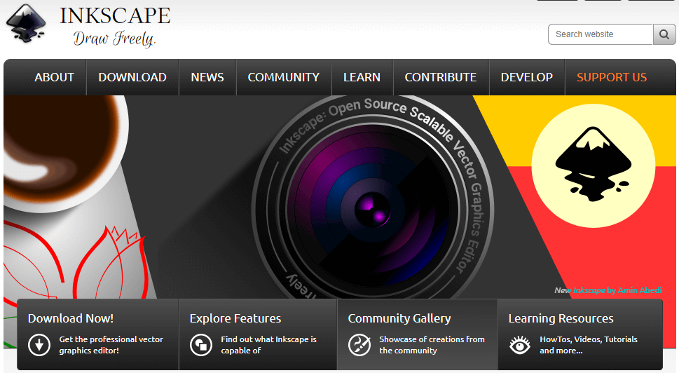This screenshot has width=679, height=373.
Task: Click the Community Gallery paintbrush icon
Action: tap(359, 345)
